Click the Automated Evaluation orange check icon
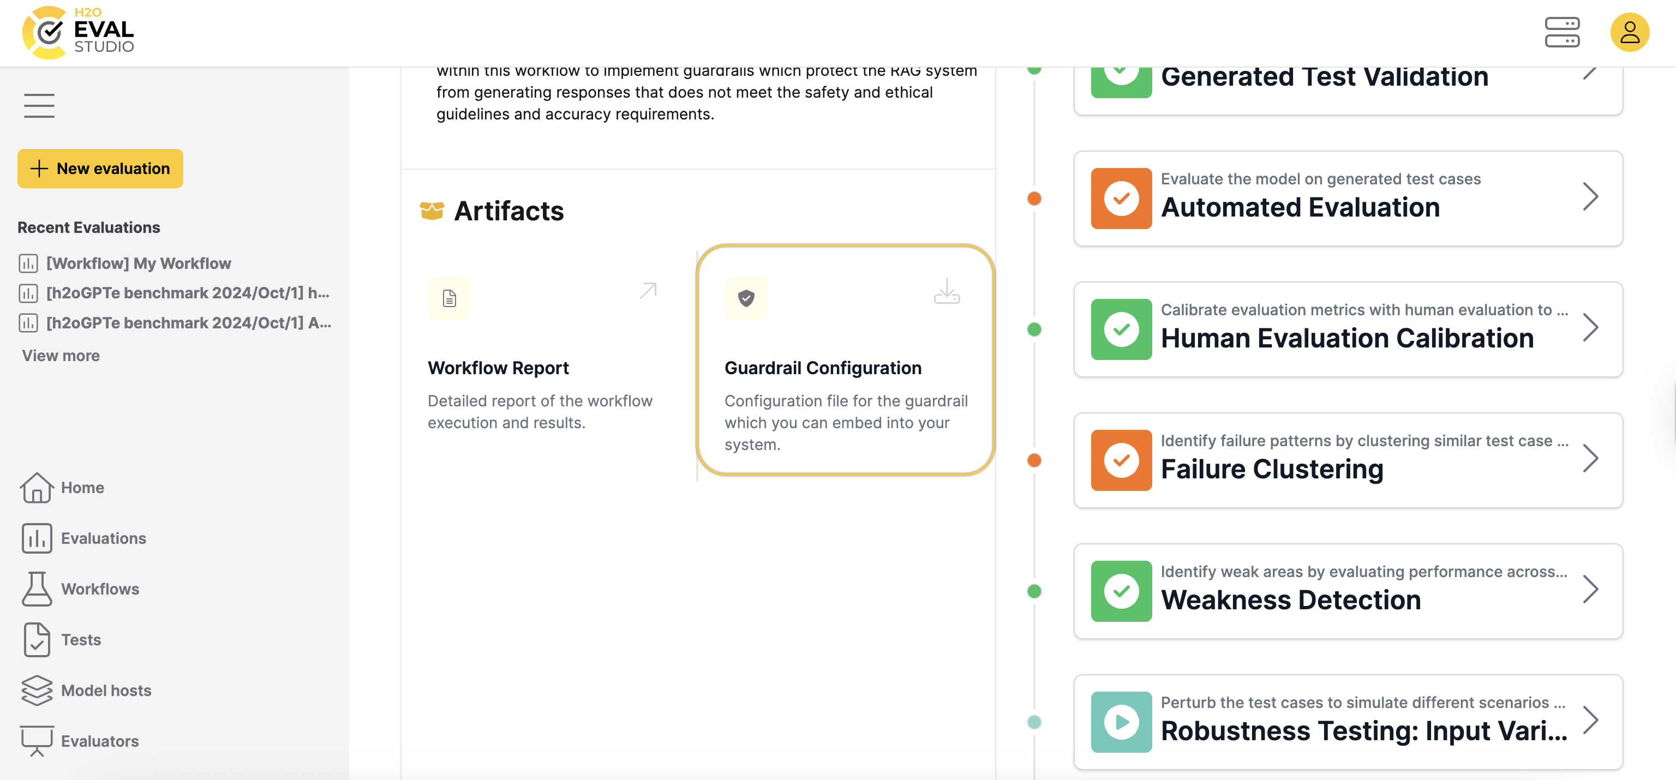This screenshot has width=1676, height=780. tap(1121, 199)
